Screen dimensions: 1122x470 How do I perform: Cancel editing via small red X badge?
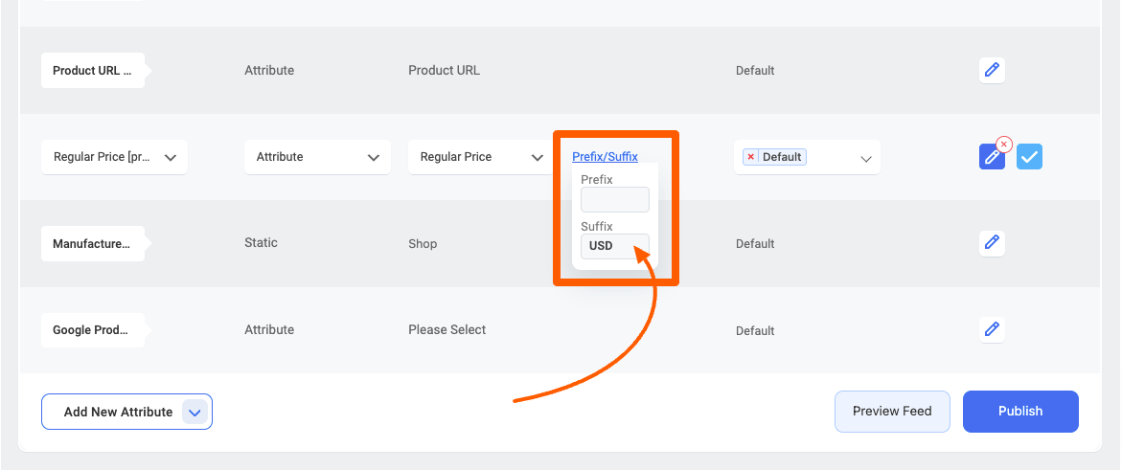pos(1003,145)
